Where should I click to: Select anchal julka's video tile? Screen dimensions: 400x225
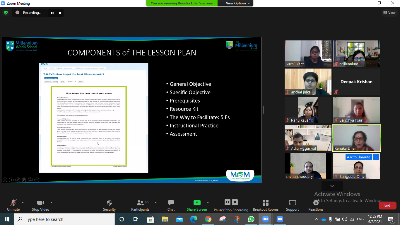308,82
